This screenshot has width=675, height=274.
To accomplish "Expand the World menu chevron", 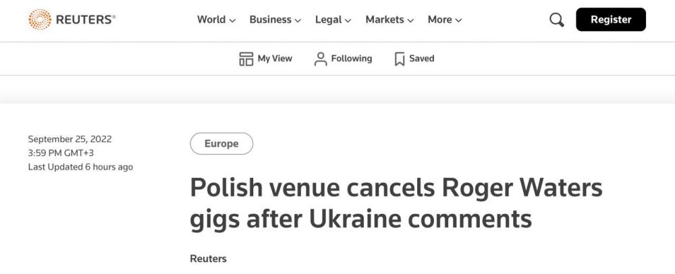I will tap(233, 20).
